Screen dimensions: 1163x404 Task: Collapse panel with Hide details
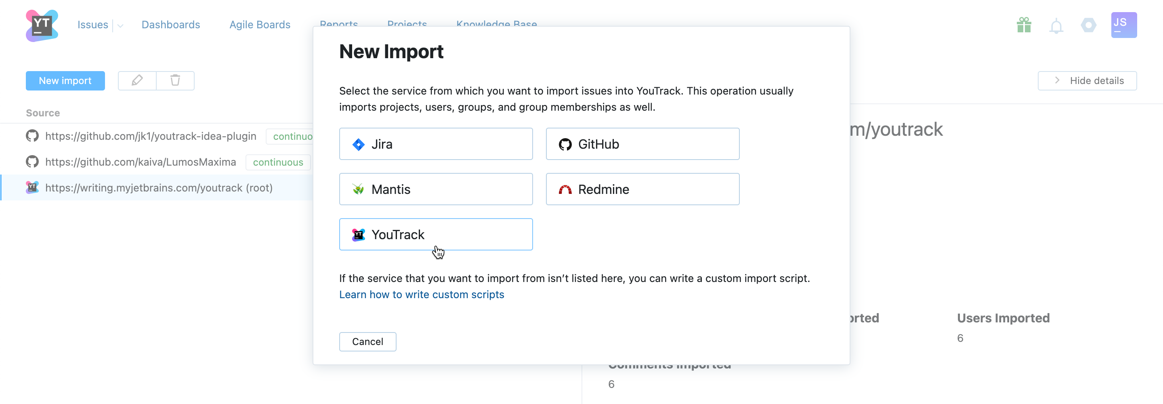(1087, 81)
